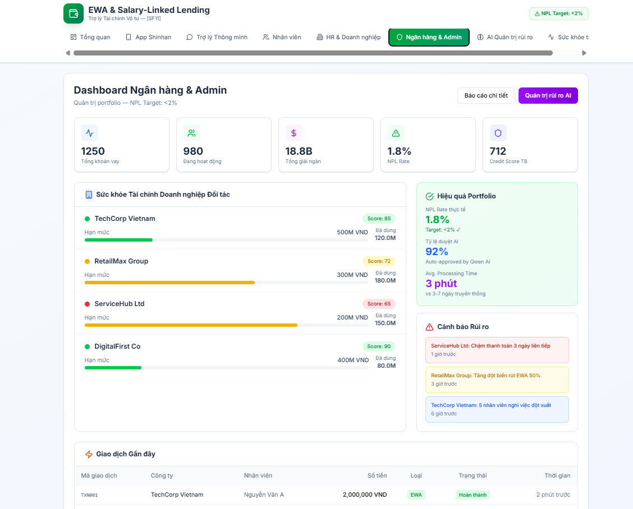The height and width of the screenshot is (509, 633).
Task: Click the Hoàn thành status tag
Action: [473, 495]
